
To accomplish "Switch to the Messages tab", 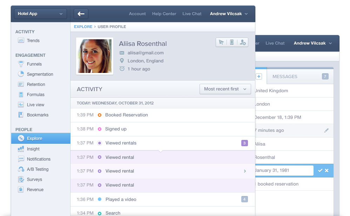I will (285, 76).
